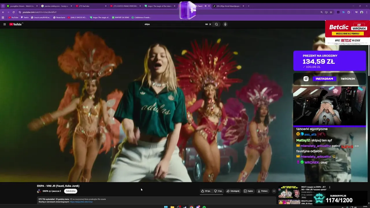Close the 'youngklon Stream' tab
This screenshot has height=208, width=370.
(37, 6)
